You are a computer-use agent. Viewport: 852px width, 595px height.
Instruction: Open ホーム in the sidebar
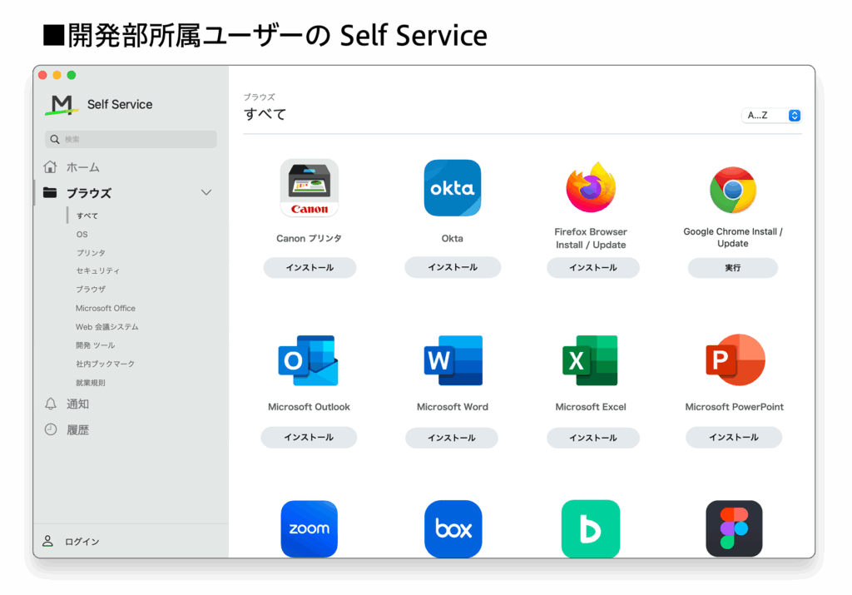(82, 167)
